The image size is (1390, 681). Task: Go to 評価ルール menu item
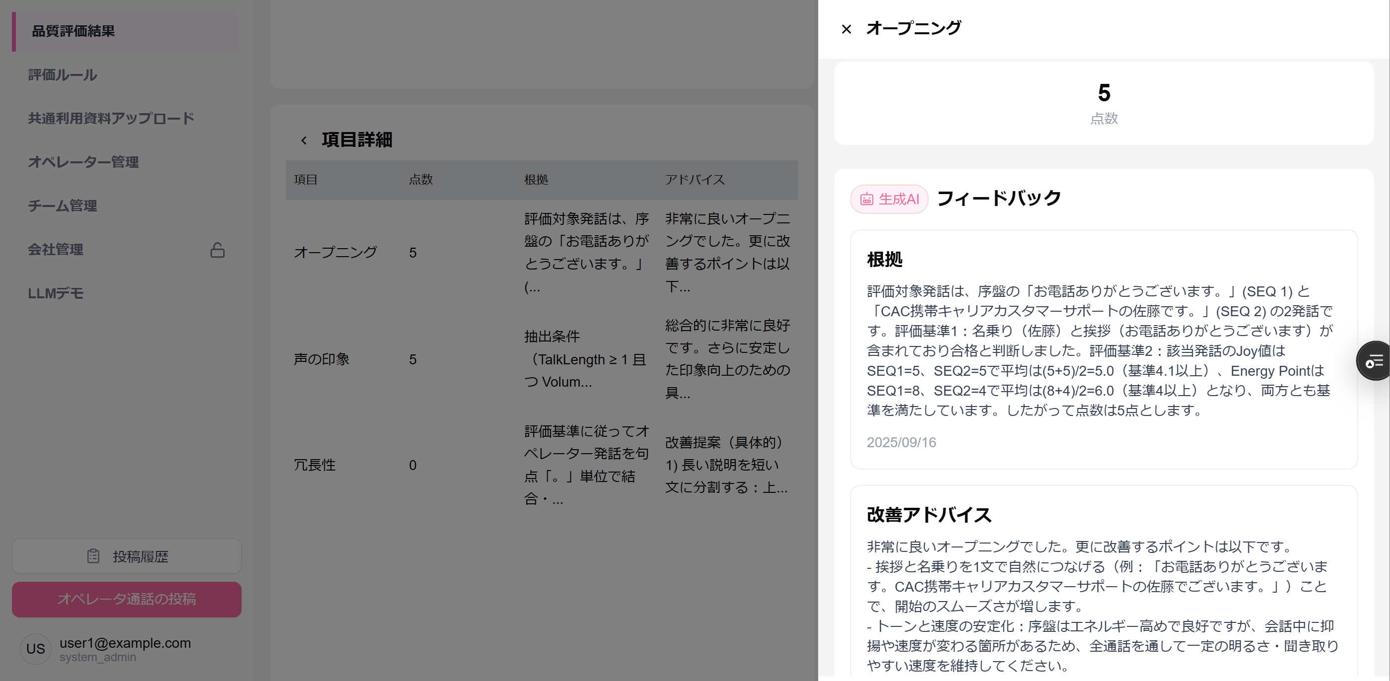63,75
